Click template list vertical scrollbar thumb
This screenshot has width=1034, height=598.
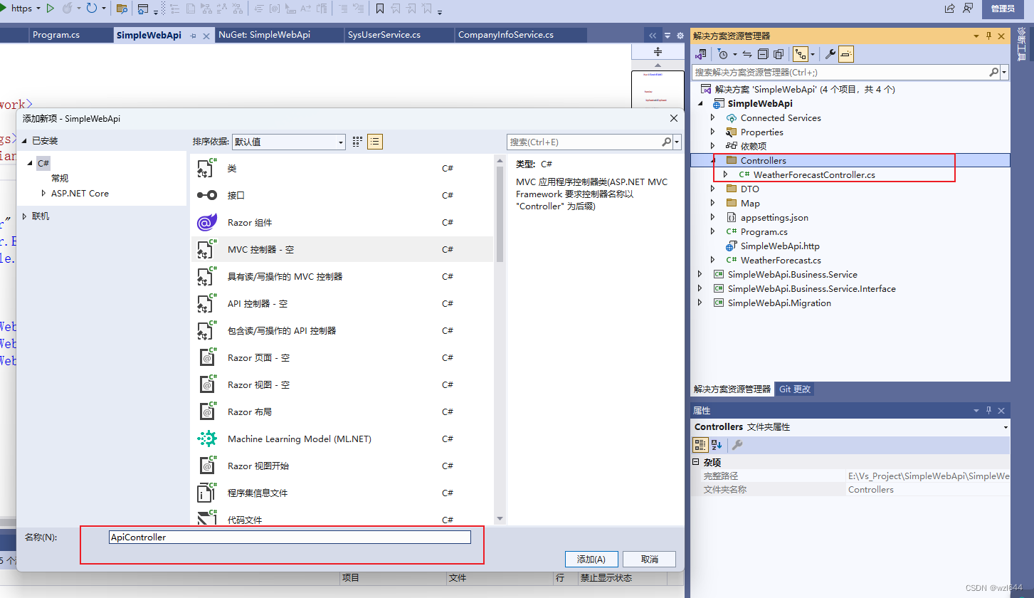[x=500, y=215]
